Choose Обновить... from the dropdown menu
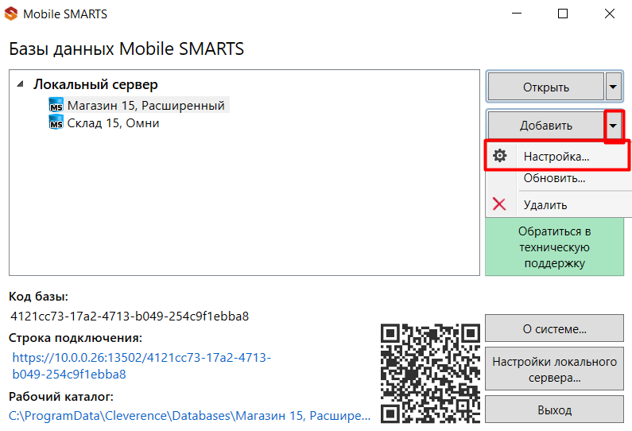Screen dimensions: 632x431 (556, 178)
